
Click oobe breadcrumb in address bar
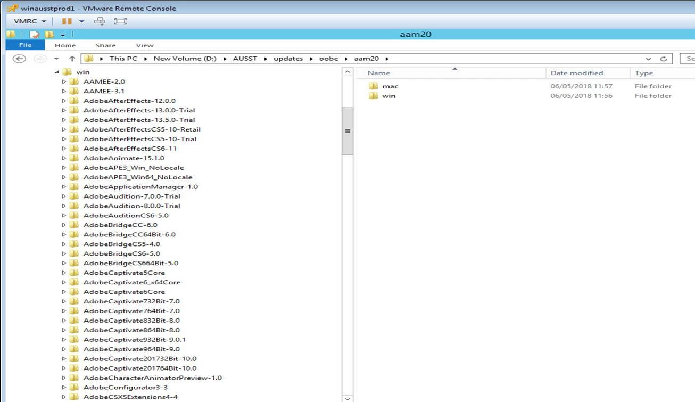[328, 59]
